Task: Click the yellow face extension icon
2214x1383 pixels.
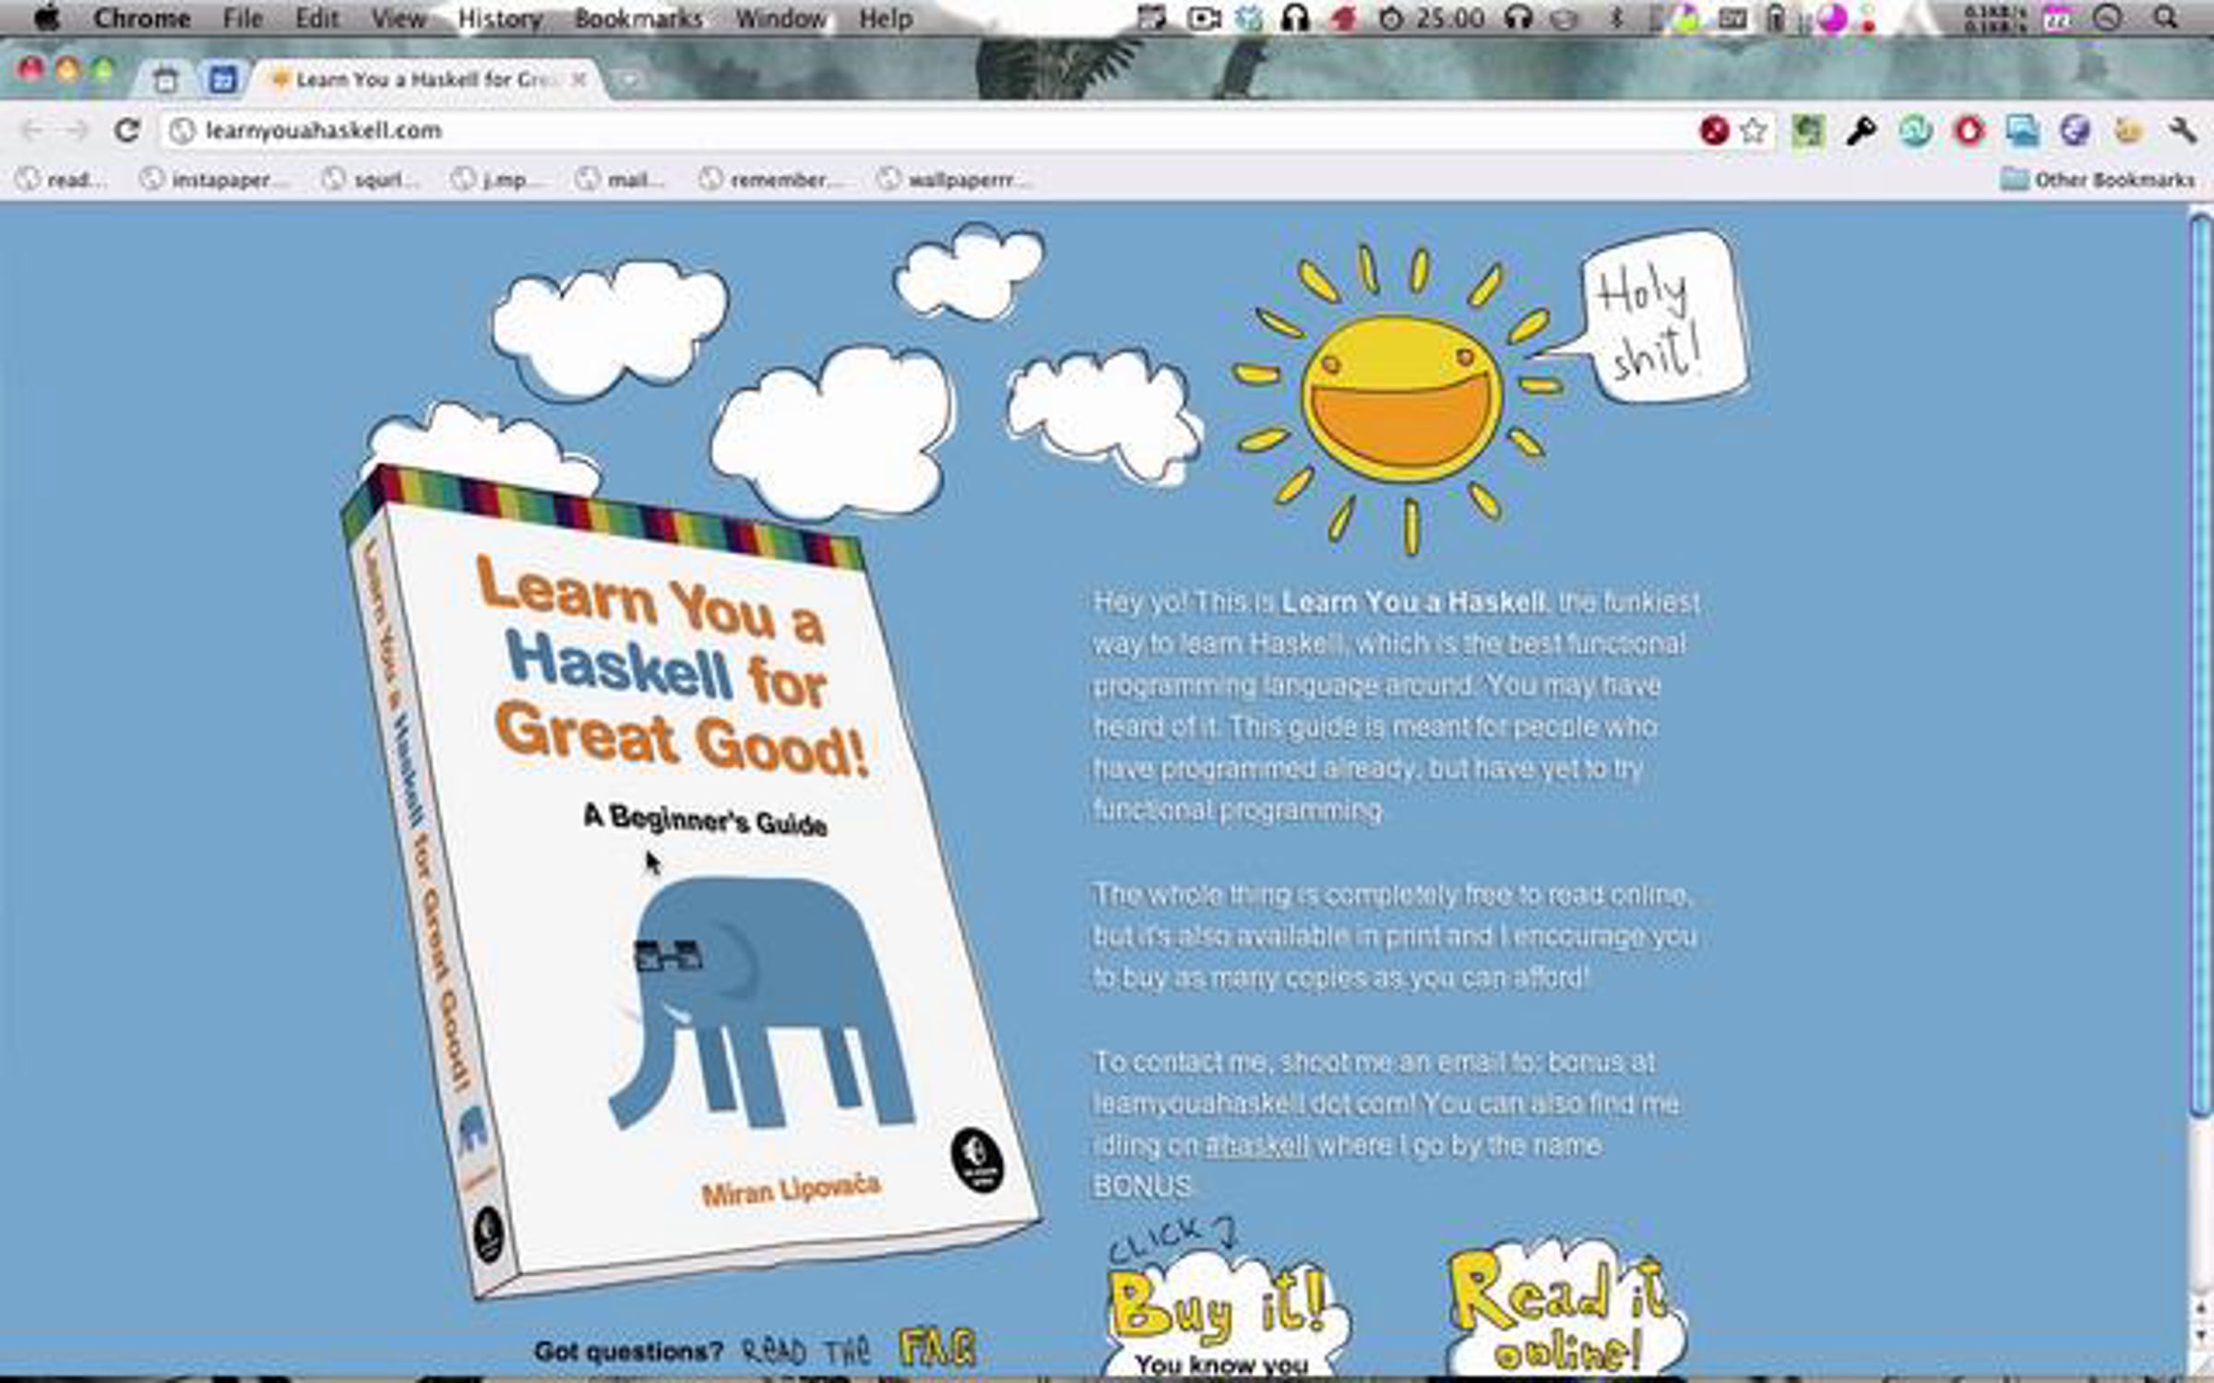Action: coord(2128,131)
